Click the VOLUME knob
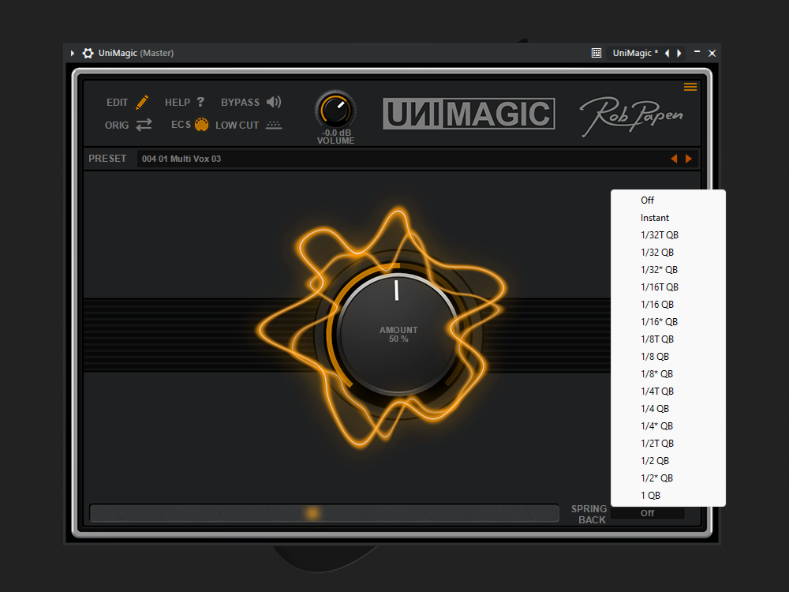The width and height of the screenshot is (789, 592). (335, 110)
